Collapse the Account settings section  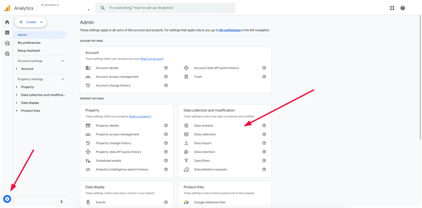pyautogui.click(x=63, y=61)
